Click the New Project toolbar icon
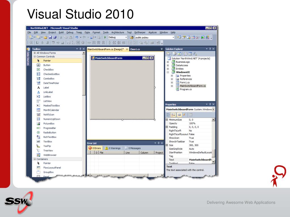The image size is (290, 217). pyautogui.click(x=31, y=37)
